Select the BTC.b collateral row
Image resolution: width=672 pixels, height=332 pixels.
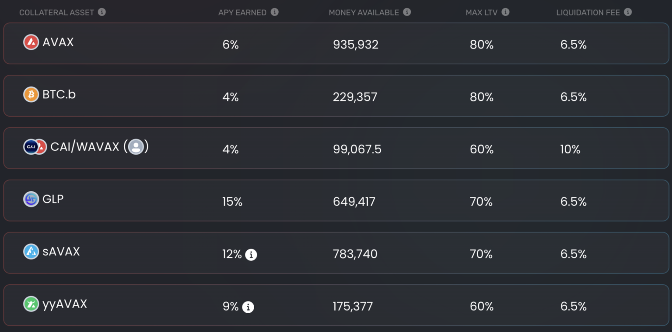click(x=336, y=96)
